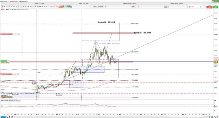Click the red down arrow marker tool
Image resolution: width=219 pixels, height=118 pixels.
coord(45,6)
